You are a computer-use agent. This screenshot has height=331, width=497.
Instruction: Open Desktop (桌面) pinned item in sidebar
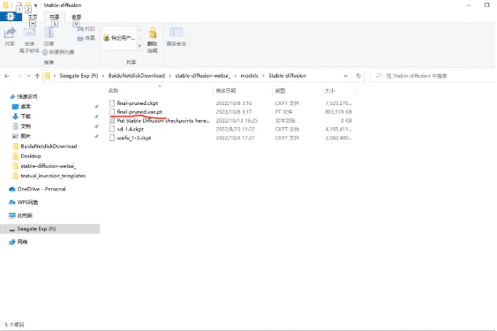tap(26, 107)
